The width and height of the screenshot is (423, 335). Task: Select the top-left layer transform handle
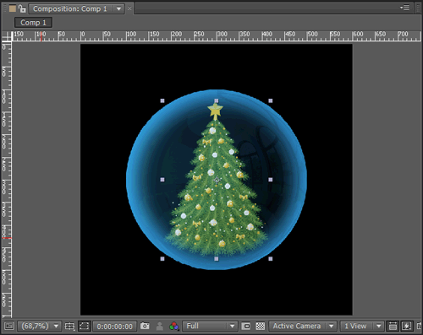tap(162, 100)
